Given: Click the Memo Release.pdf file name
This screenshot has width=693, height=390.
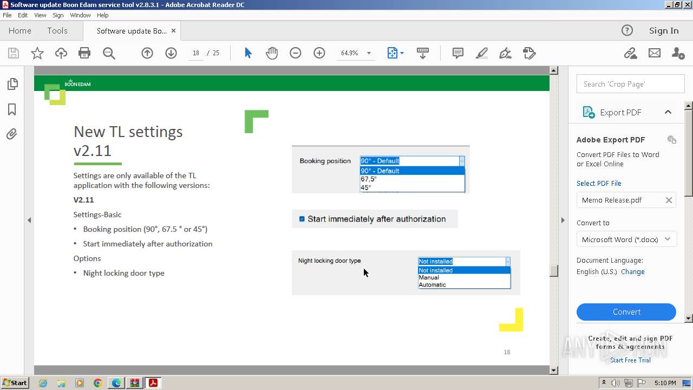Looking at the screenshot, I should tap(612, 200).
